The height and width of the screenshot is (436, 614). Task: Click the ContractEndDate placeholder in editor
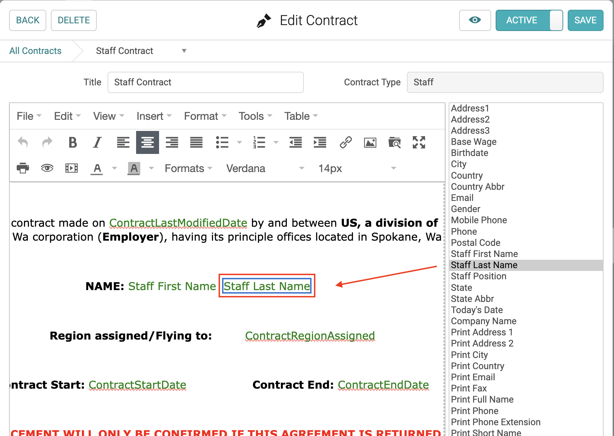(x=383, y=385)
